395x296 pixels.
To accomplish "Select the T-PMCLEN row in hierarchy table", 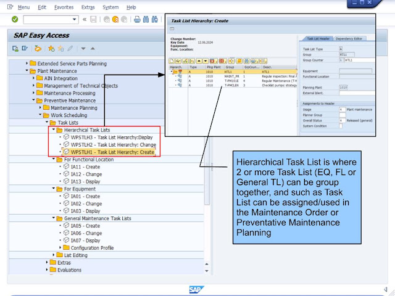I will [x=233, y=85].
